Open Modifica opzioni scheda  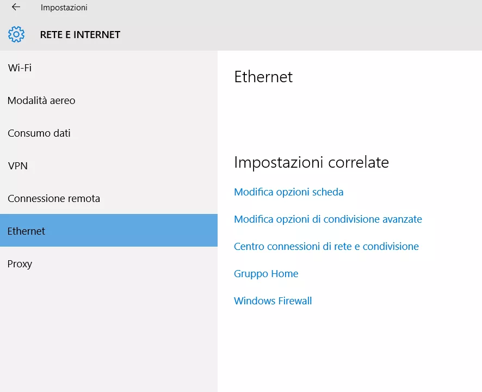click(x=288, y=192)
